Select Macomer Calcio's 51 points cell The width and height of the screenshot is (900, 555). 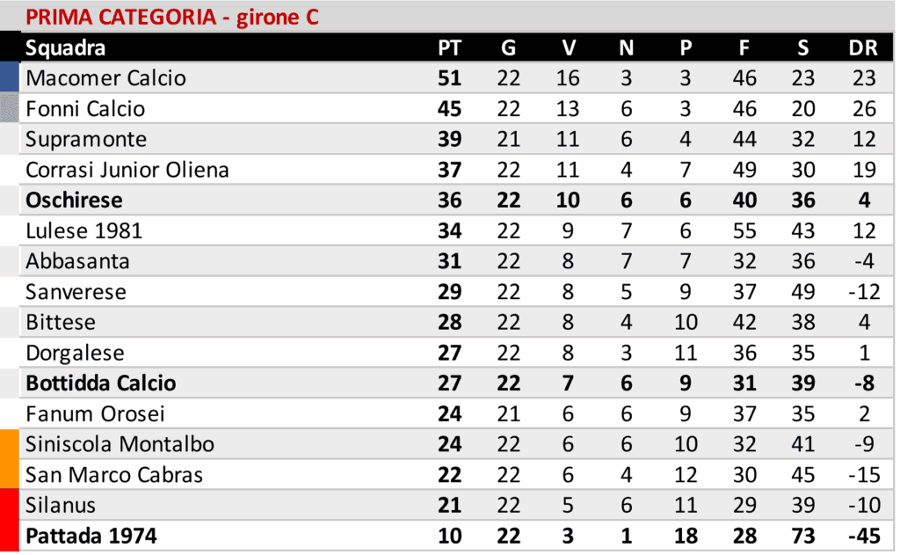(449, 78)
